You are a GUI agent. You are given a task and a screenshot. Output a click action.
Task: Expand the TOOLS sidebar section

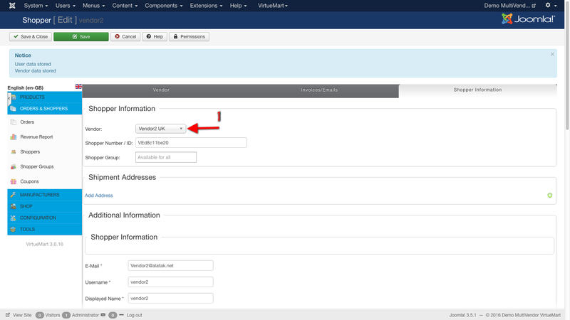coord(44,229)
